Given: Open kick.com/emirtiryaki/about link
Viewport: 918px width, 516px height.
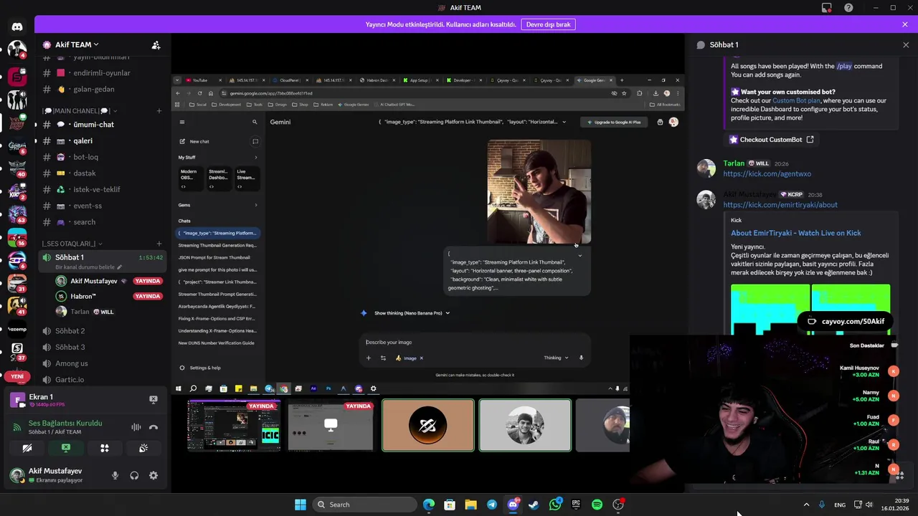Looking at the screenshot, I should [x=780, y=205].
